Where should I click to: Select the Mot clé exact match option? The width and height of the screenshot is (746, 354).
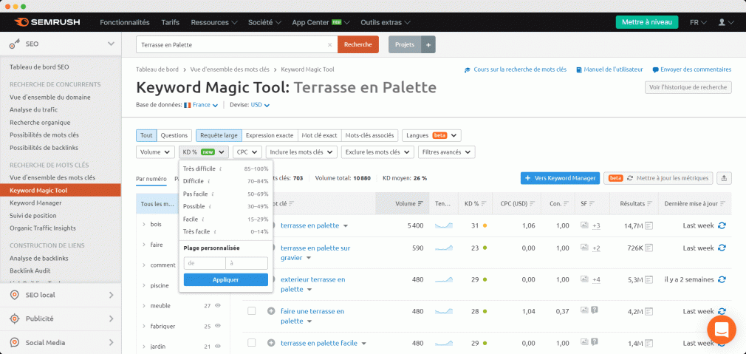319,135
